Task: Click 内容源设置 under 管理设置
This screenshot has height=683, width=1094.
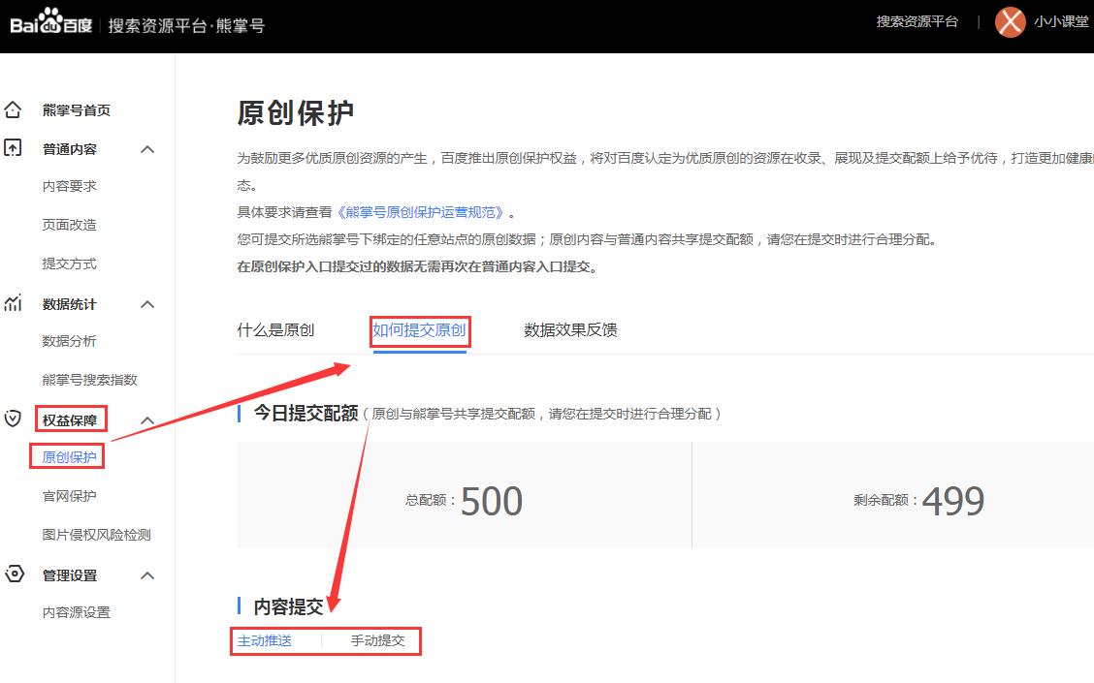Action: tap(76, 611)
